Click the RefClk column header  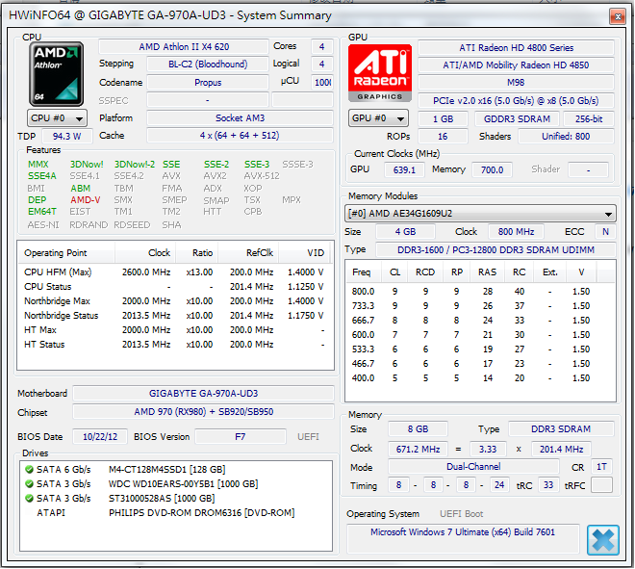pos(248,253)
